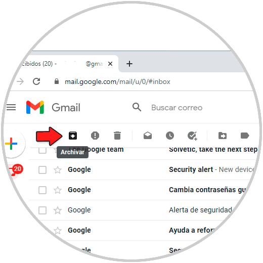Star the Security alert email

(58, 170)
